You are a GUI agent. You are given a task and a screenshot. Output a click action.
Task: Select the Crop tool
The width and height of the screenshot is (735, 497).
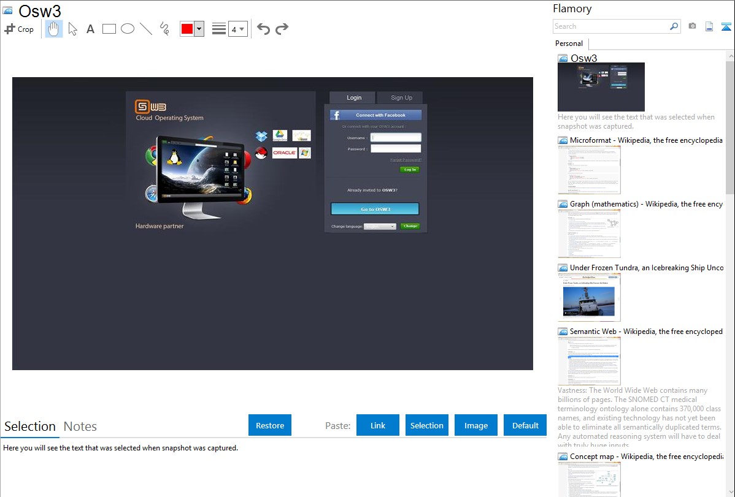19,29
